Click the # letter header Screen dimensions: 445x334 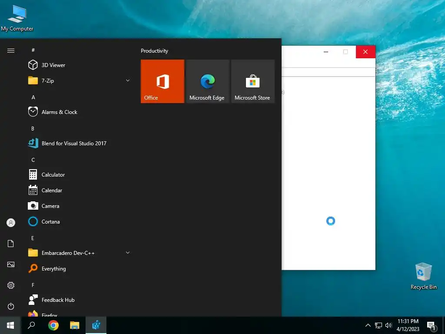[33, 50]
